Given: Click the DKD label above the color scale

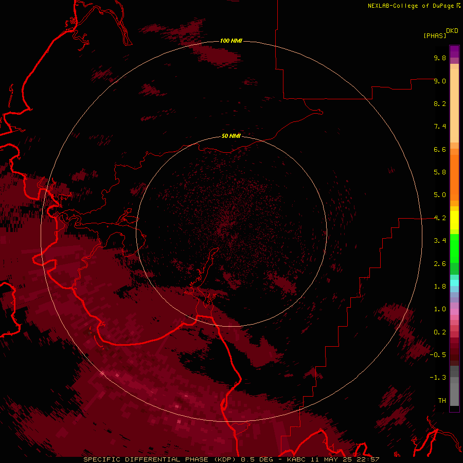Looking at the screenshot, I should tap(452, 31).
